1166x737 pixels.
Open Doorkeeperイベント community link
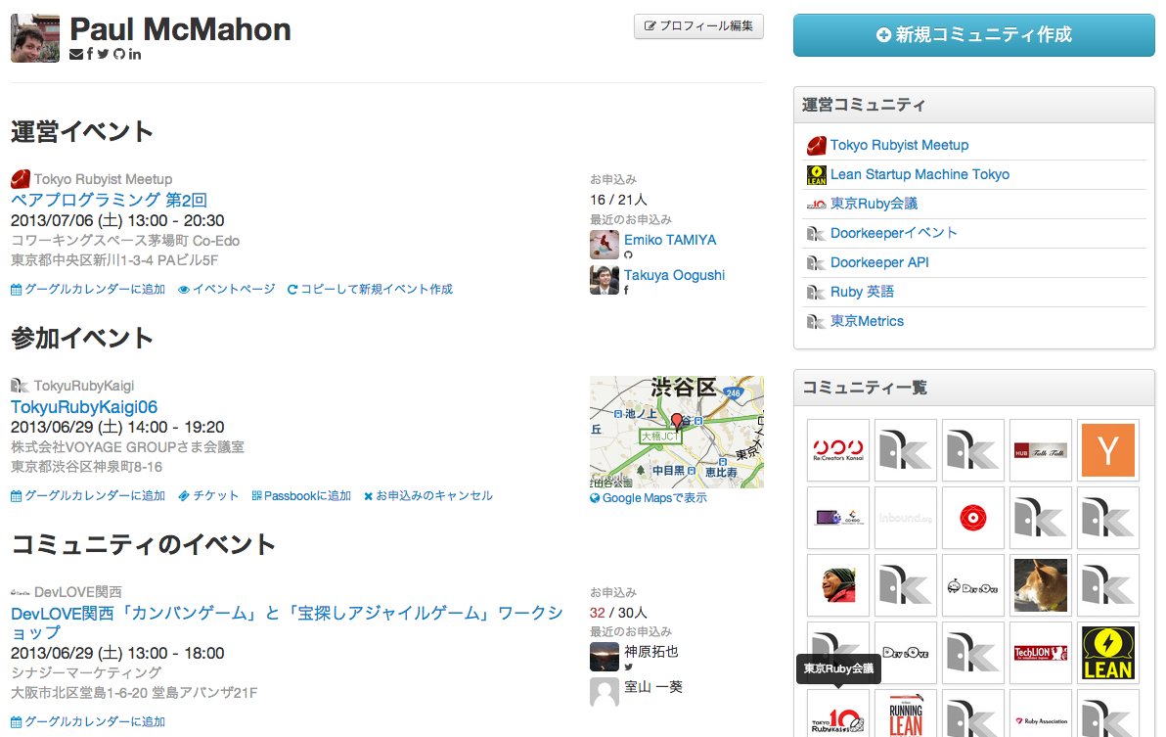893,233
